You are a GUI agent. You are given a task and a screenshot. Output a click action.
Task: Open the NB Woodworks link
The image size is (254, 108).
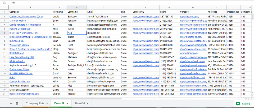click(x=17, y=61)
